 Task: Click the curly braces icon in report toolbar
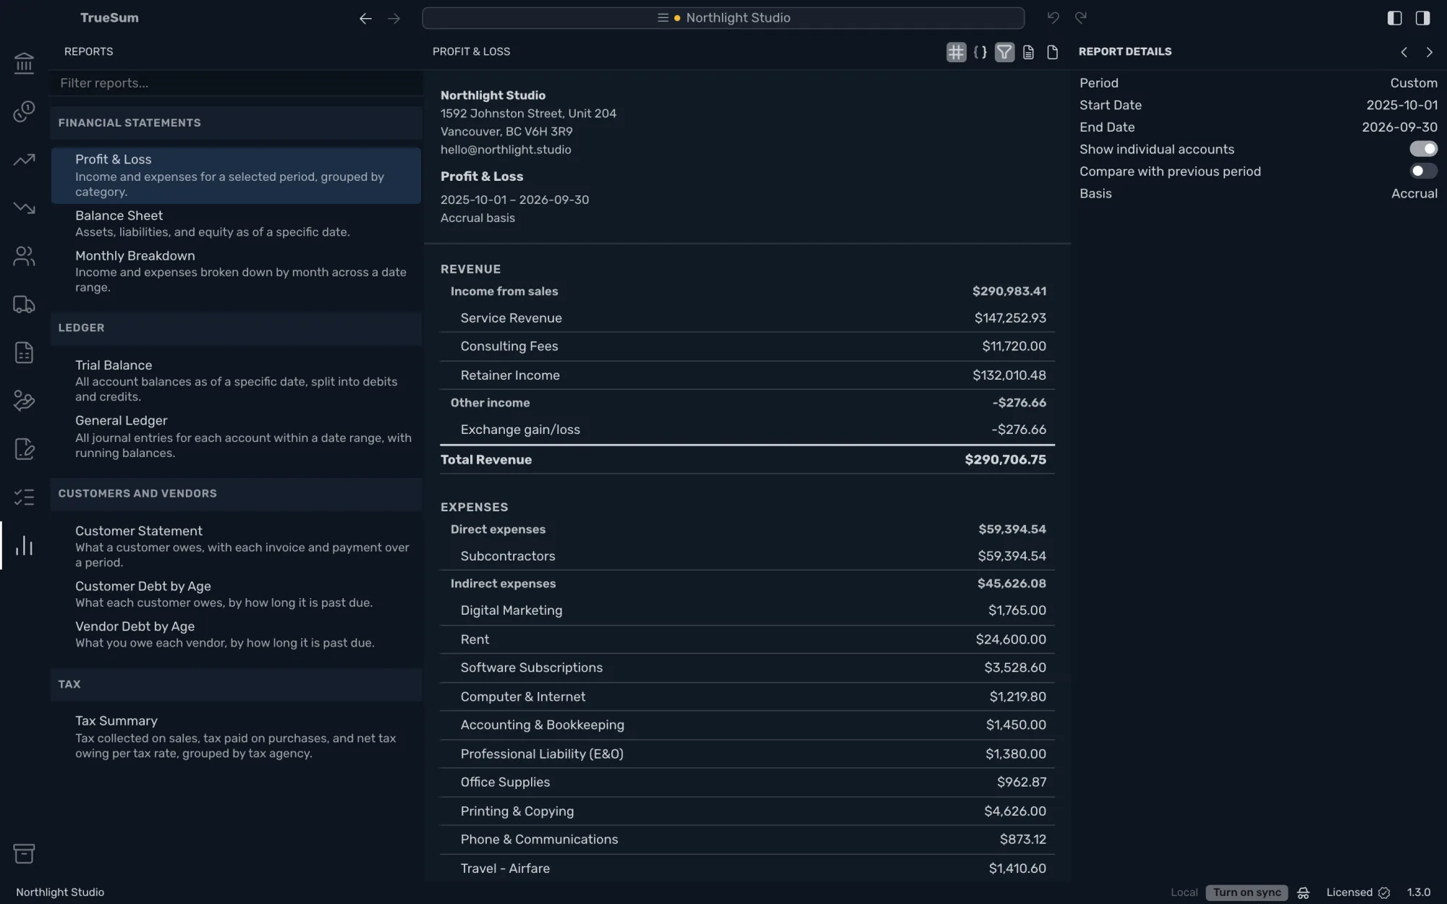tap(980, 52)
